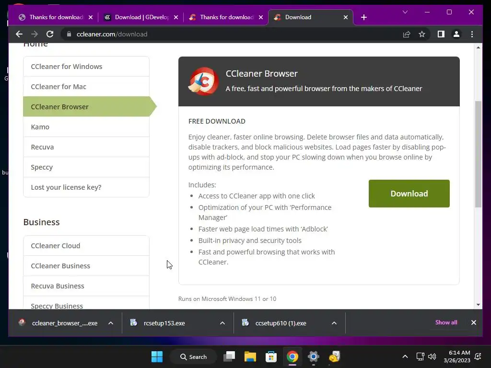
Task: Bookmark this page with star
Action: [x=422, y=34]
